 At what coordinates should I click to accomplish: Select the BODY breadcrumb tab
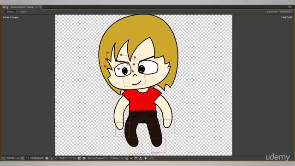[24, 12]
